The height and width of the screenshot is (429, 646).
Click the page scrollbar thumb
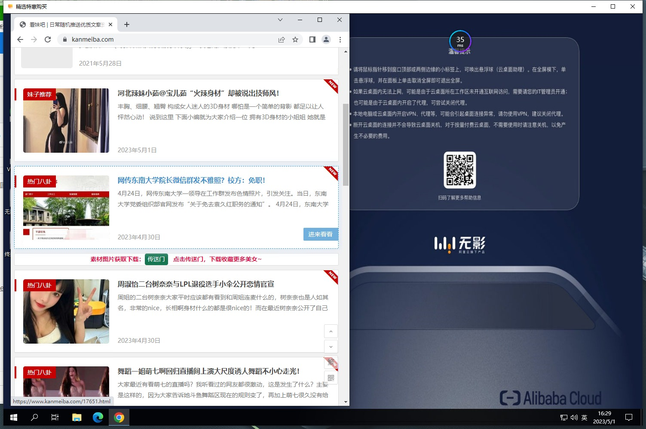point(346,144)
